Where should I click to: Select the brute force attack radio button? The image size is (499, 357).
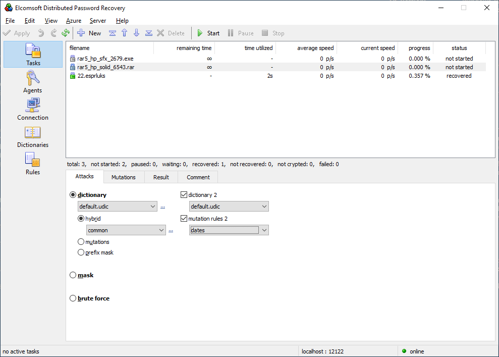click(x=73, y=298)
